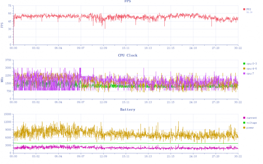Screen dimensions: 263x164
Task: Hide the cpu:7 series via legend label
Action: tap(250, 73)
